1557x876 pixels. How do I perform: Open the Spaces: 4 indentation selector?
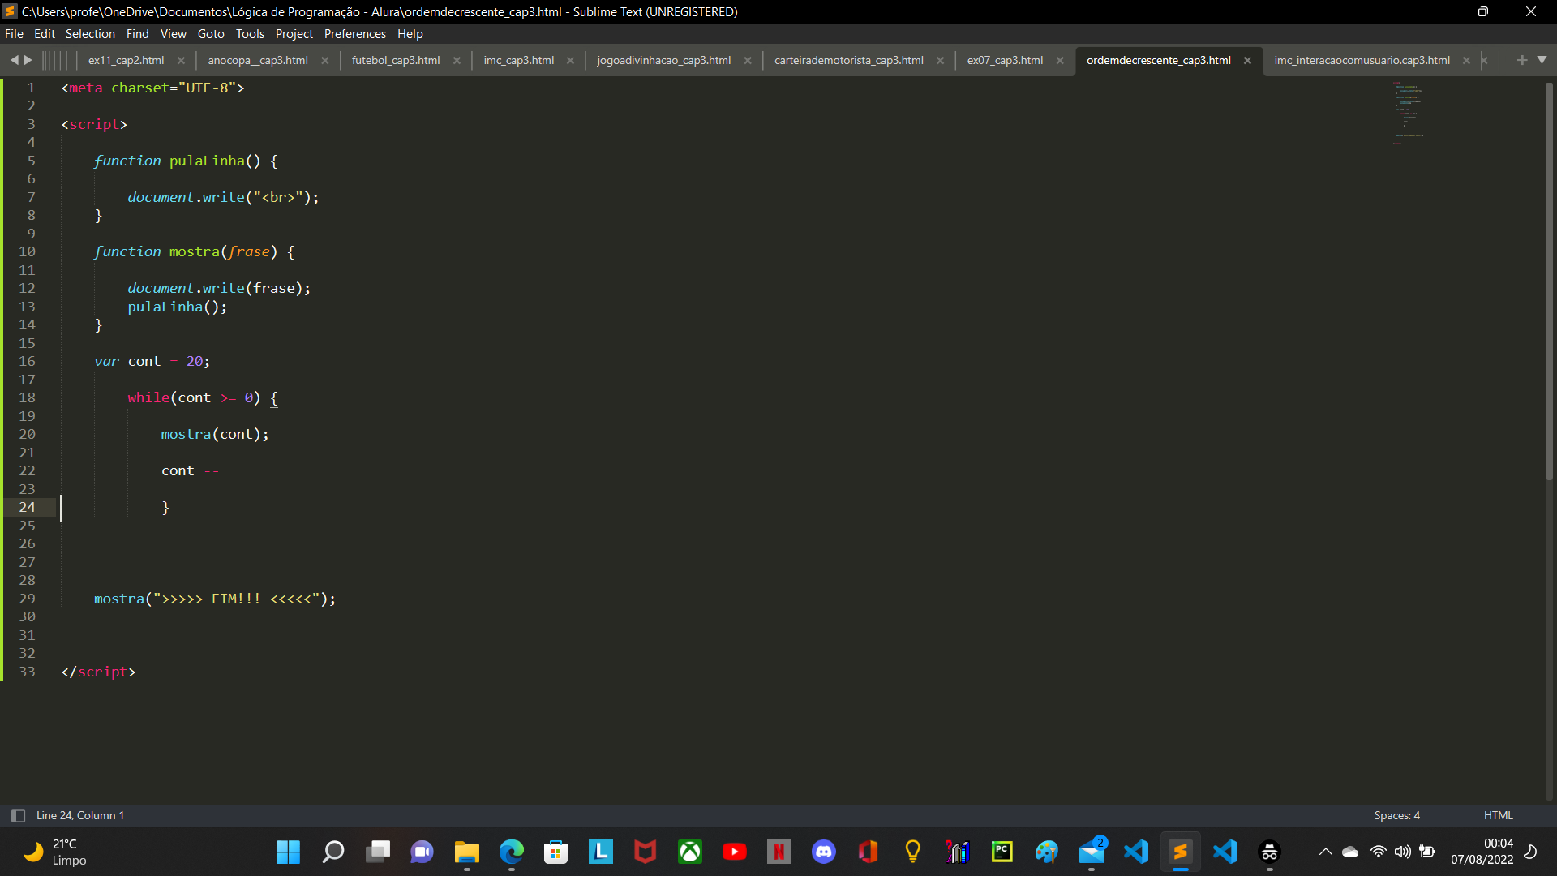pos(1397,816)
